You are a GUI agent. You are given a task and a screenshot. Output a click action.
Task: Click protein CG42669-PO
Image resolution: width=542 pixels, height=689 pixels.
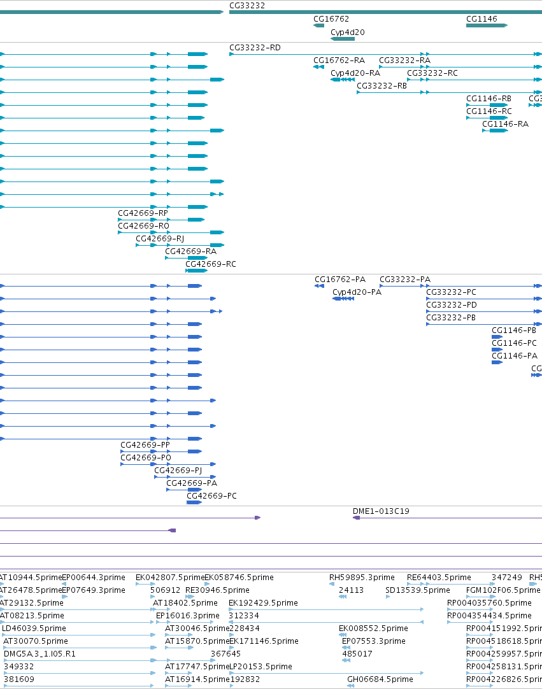(145, 458)
